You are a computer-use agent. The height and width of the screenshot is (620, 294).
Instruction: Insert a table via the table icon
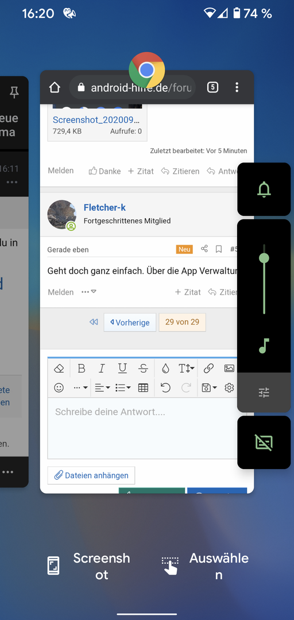[x=143, y=388]
